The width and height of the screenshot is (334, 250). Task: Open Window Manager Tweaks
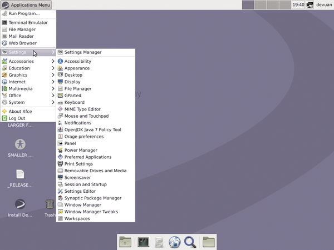click(96, 212)
